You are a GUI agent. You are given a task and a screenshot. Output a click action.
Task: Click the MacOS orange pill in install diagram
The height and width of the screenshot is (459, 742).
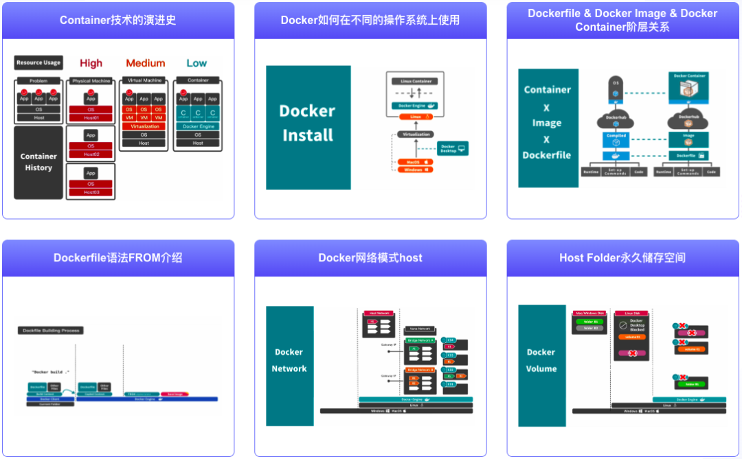pyautogui.click(x=416, y=162)
